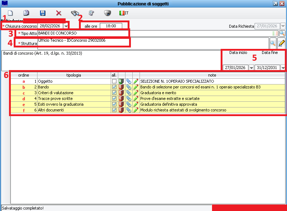Click note SELEZIONE N. 1OPERAIO SPECIALIZZATO
Viewport: 287px width, 211px height.
pyautogui.click(x=177, y=81)
